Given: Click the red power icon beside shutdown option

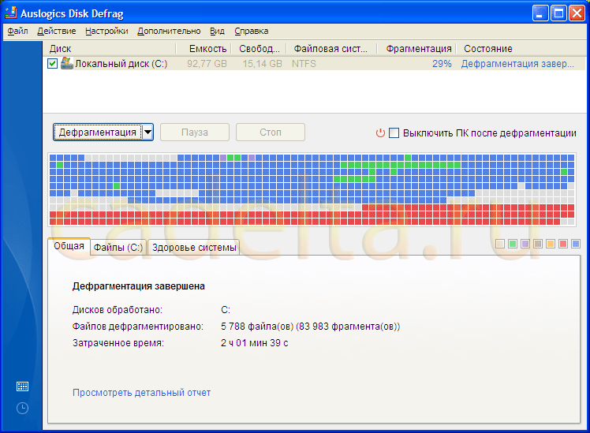Looking at the screenshot, I should pos(380,133).
